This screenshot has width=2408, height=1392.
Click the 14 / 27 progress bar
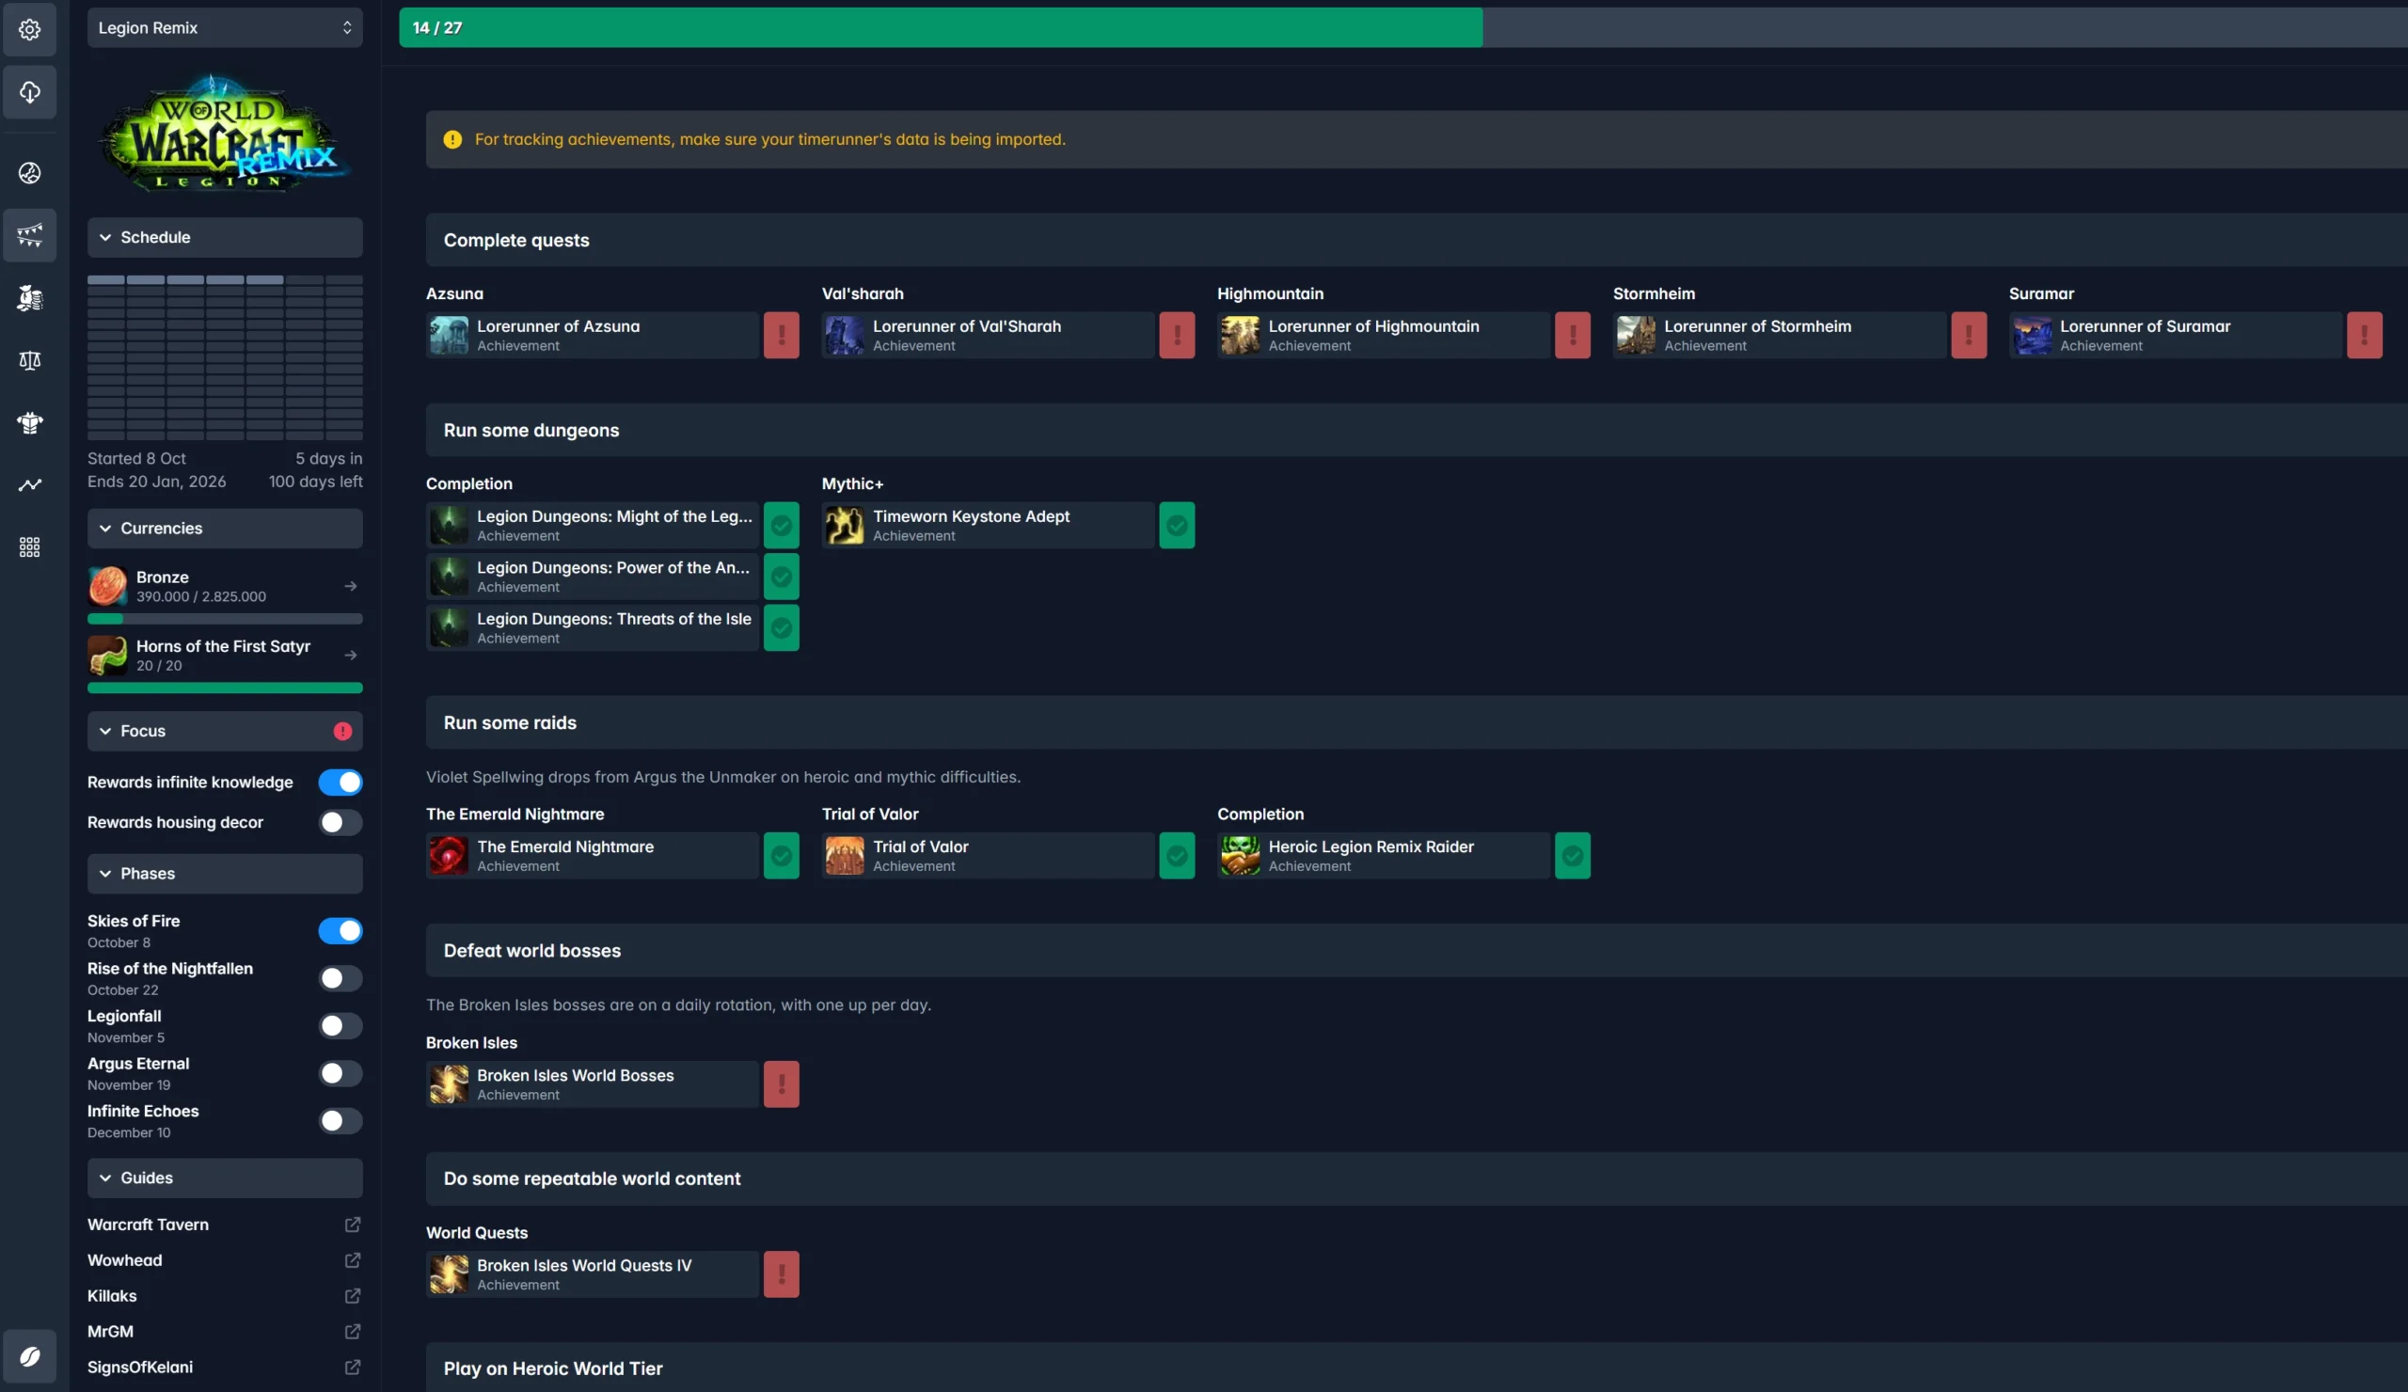941,27
